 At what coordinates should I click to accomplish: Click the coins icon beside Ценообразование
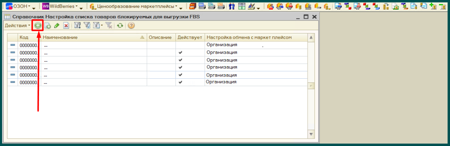click(x=93, y=6)
